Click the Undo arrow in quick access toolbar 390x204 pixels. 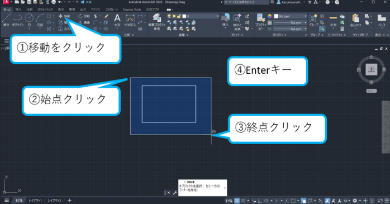(60, 2)
